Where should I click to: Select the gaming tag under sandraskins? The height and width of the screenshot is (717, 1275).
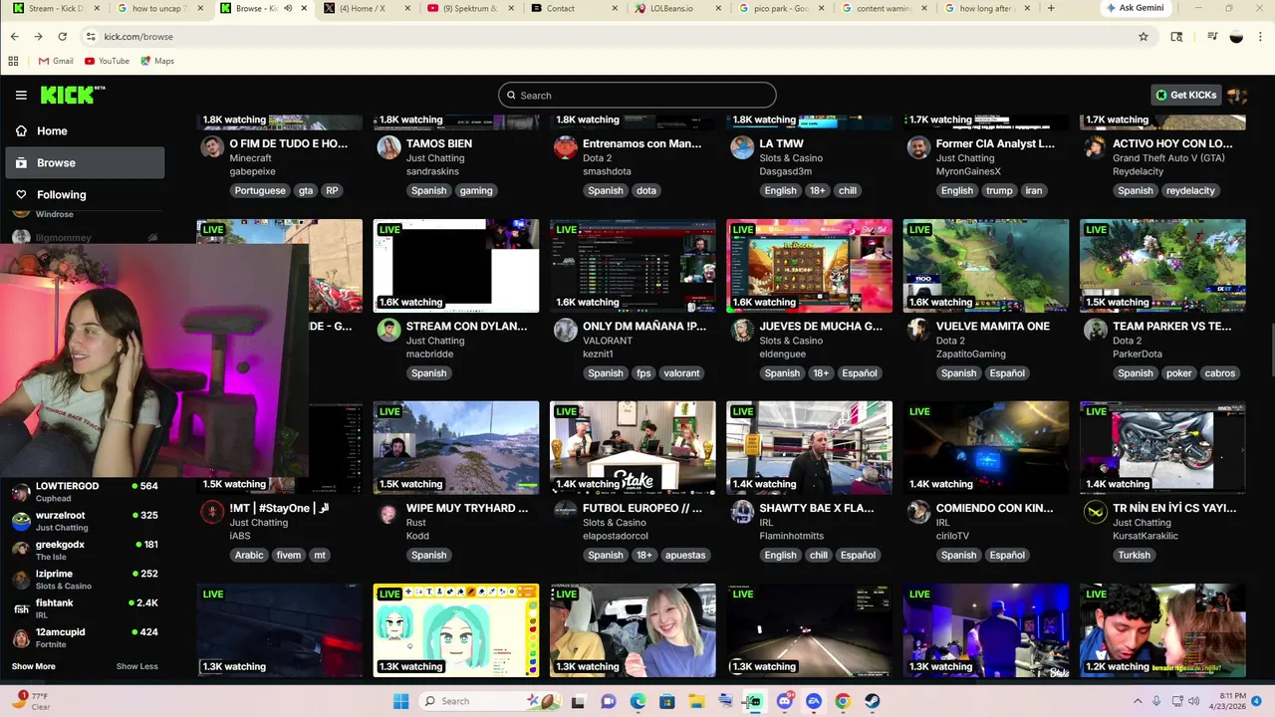click(x=476, y=190)
